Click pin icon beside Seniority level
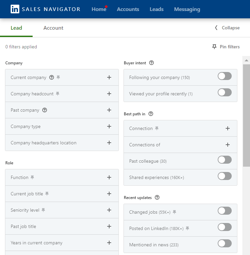 click(x=43, y=210)
